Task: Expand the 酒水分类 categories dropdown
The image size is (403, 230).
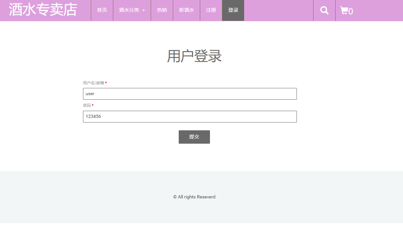Action: pos(129,10)
